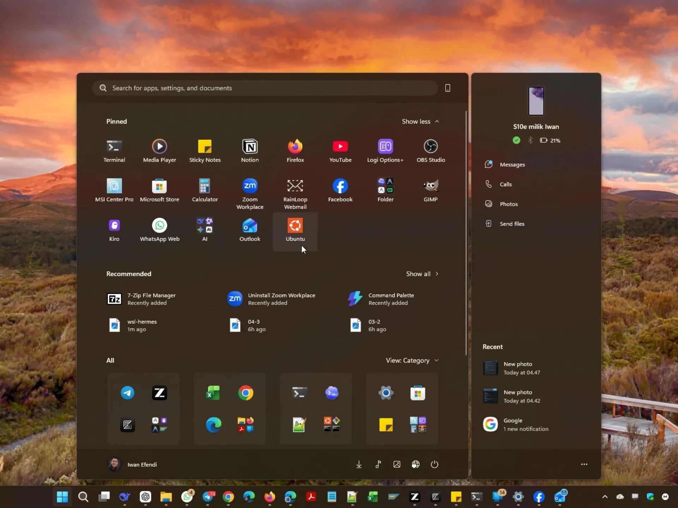Screen dimensions: 678x508
Task: Collapse pinned apps with Show less
Action: pyautogui.click(x=420, y=121)
